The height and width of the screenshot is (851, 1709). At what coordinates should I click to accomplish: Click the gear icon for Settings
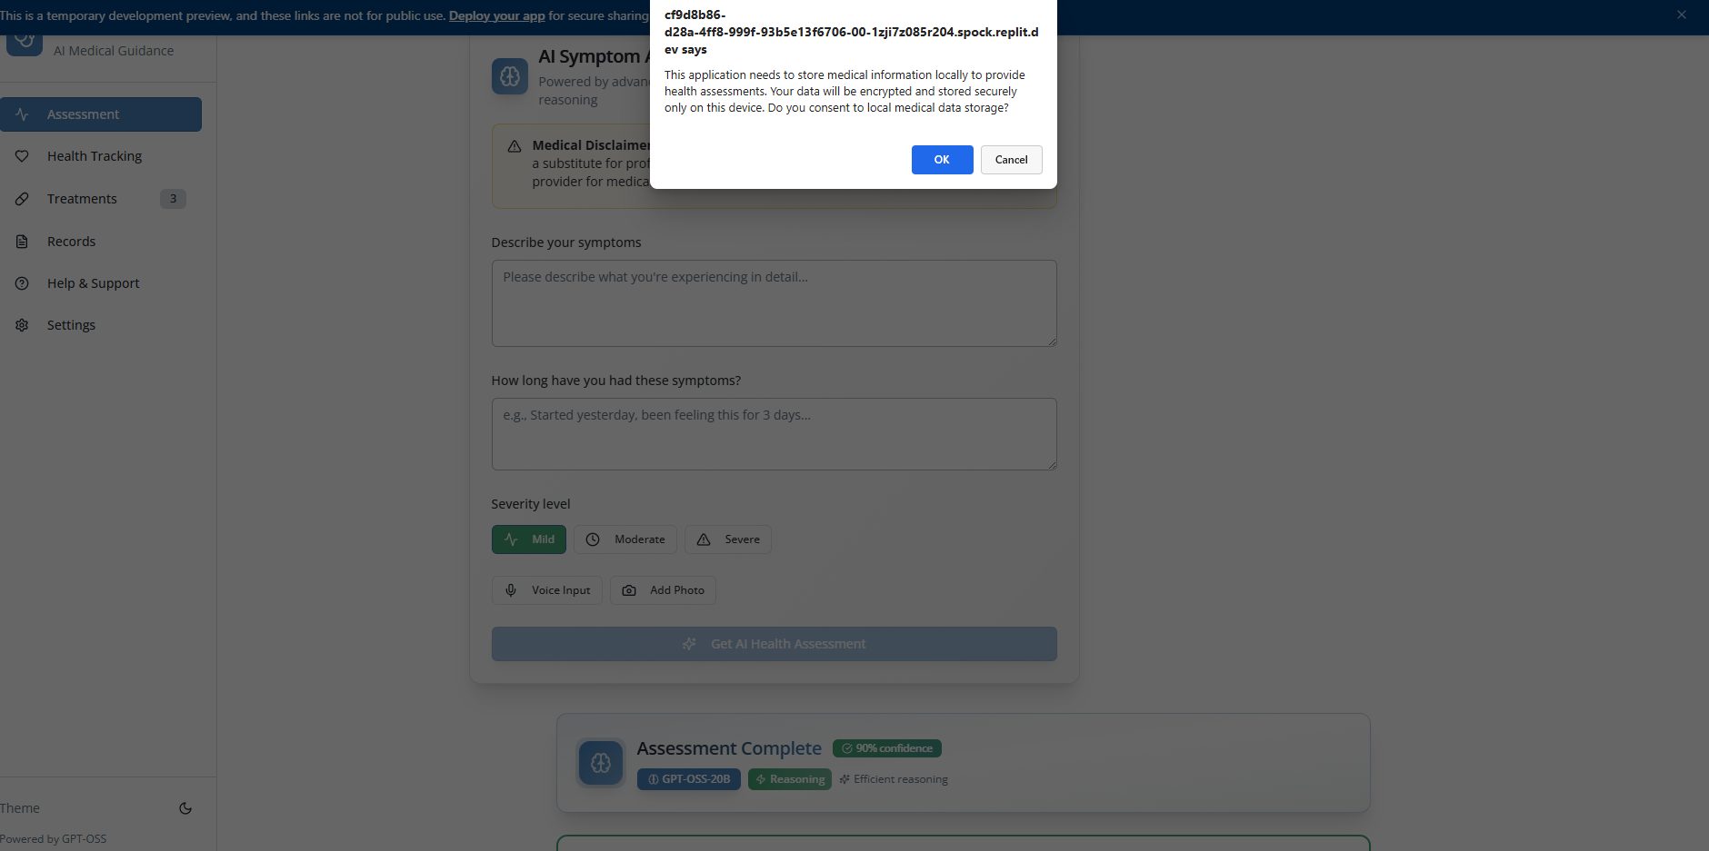tap(22, 325)
